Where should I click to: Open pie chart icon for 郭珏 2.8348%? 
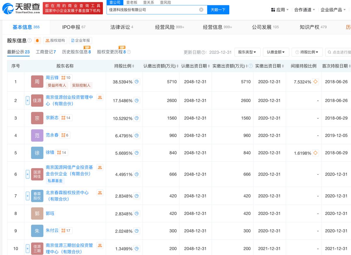[137, 214]
